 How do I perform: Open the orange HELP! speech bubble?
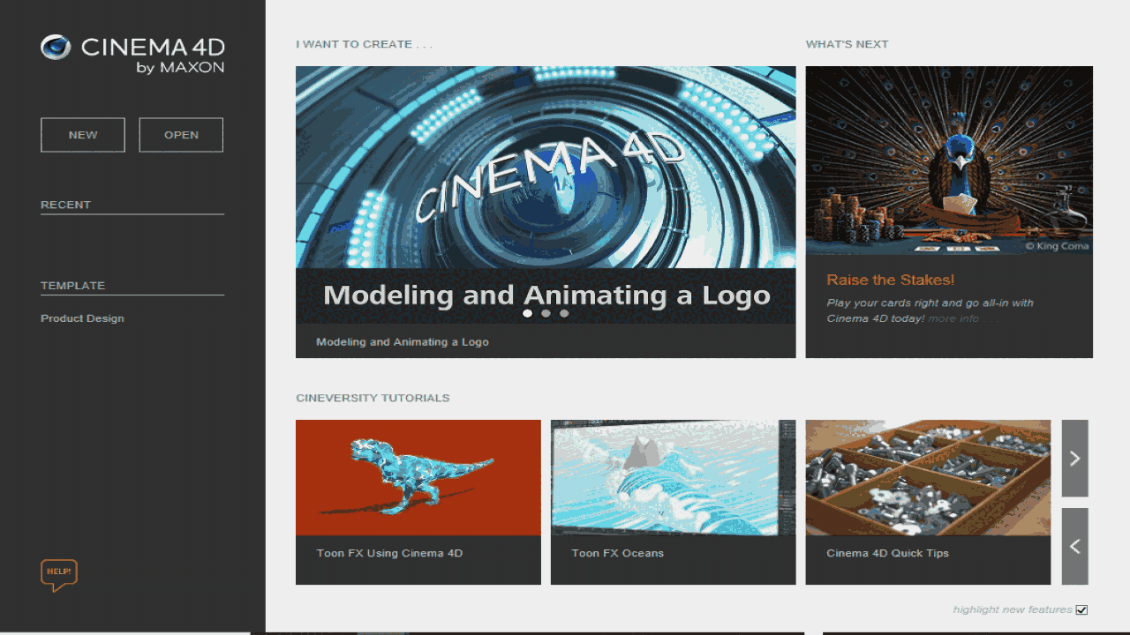point(58,572)
